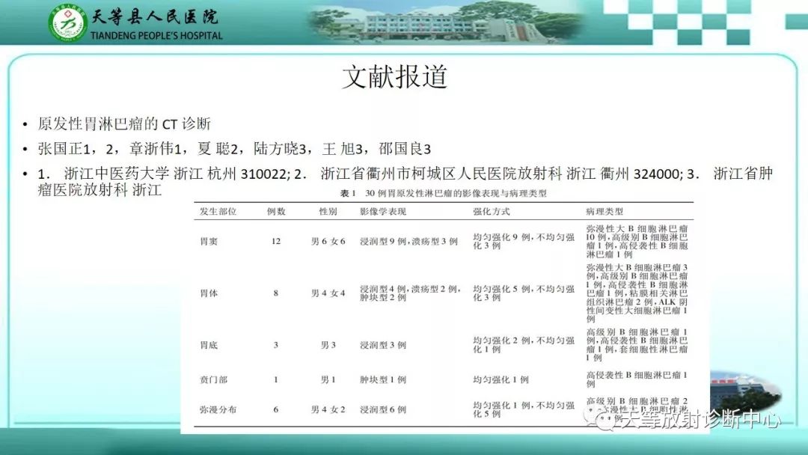The height and width of the screenshot is (455, 808).
Task: Click the 浸润型 6 例 cell
Action: click(383, 409)
